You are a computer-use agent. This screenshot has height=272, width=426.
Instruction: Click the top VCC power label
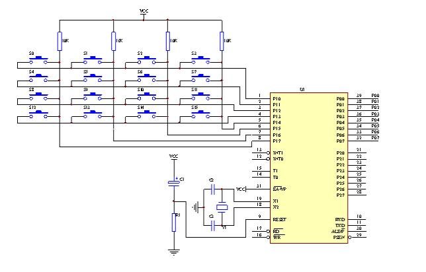pyautogui.click(x=144, y=12)
